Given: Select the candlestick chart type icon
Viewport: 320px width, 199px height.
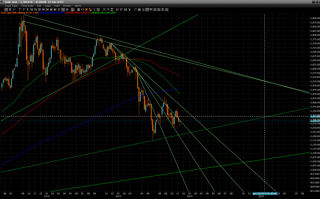Looking at the screenshot, I should coord(6,10).
